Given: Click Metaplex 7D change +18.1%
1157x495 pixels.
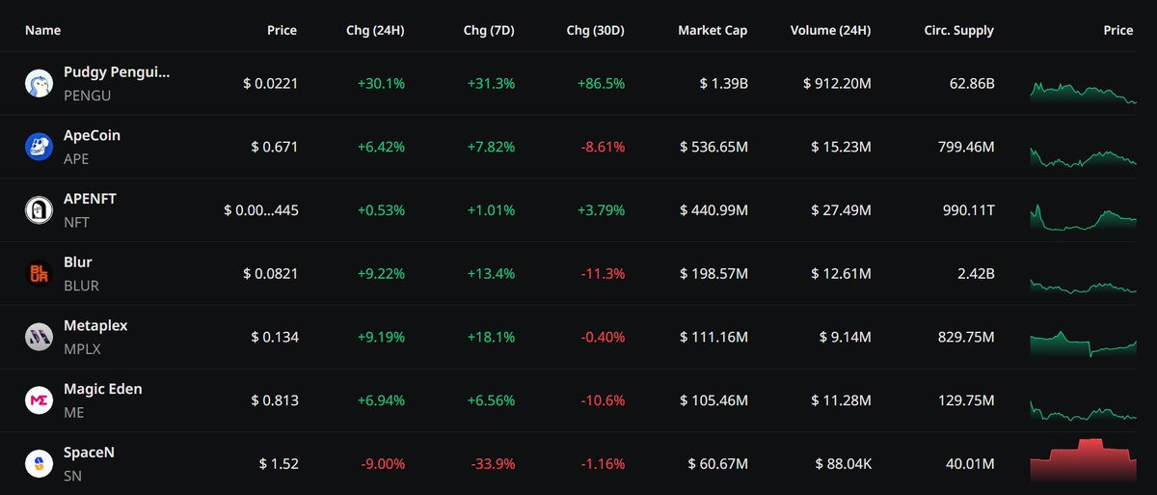Looking at the screenshot, I should coord(491,338).
